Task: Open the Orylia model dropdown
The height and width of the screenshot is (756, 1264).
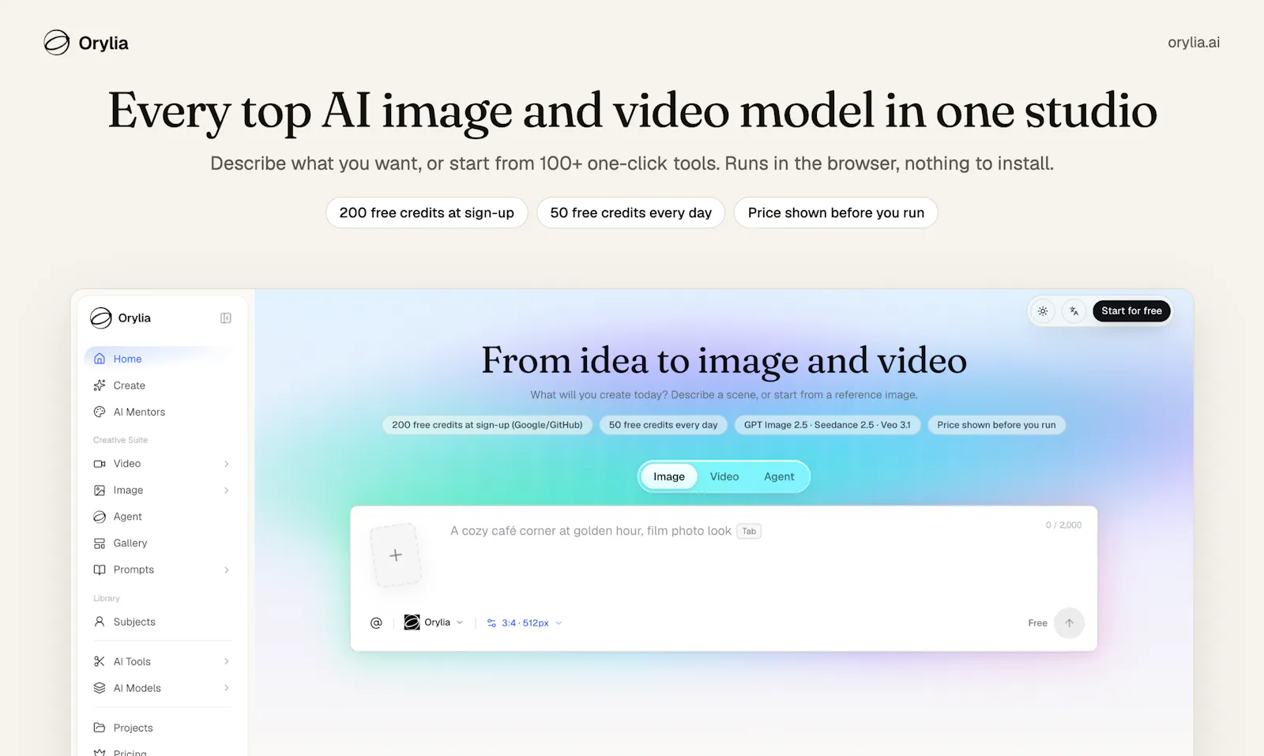Action: pyautogui.click(x=434, y=622)
